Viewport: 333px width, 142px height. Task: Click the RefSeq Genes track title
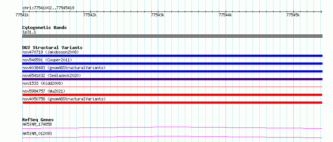[38, 120]
